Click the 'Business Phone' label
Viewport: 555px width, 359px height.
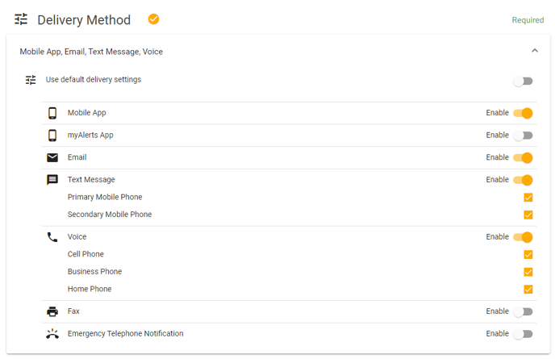94,271
